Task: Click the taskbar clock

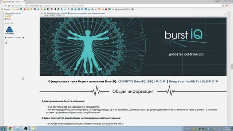Action: (x=226, y=128)
